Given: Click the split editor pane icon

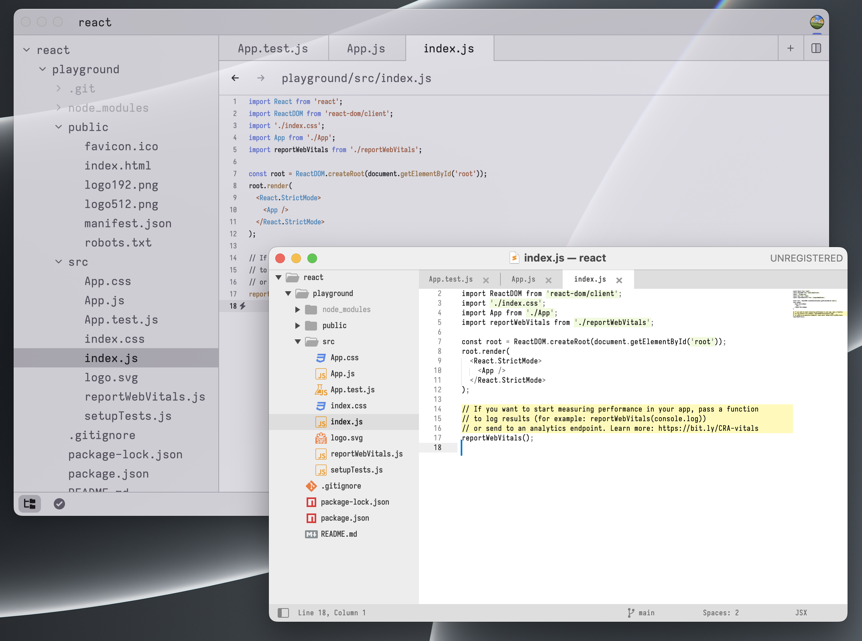Looking at the screenshot, I should click(816, 49).
